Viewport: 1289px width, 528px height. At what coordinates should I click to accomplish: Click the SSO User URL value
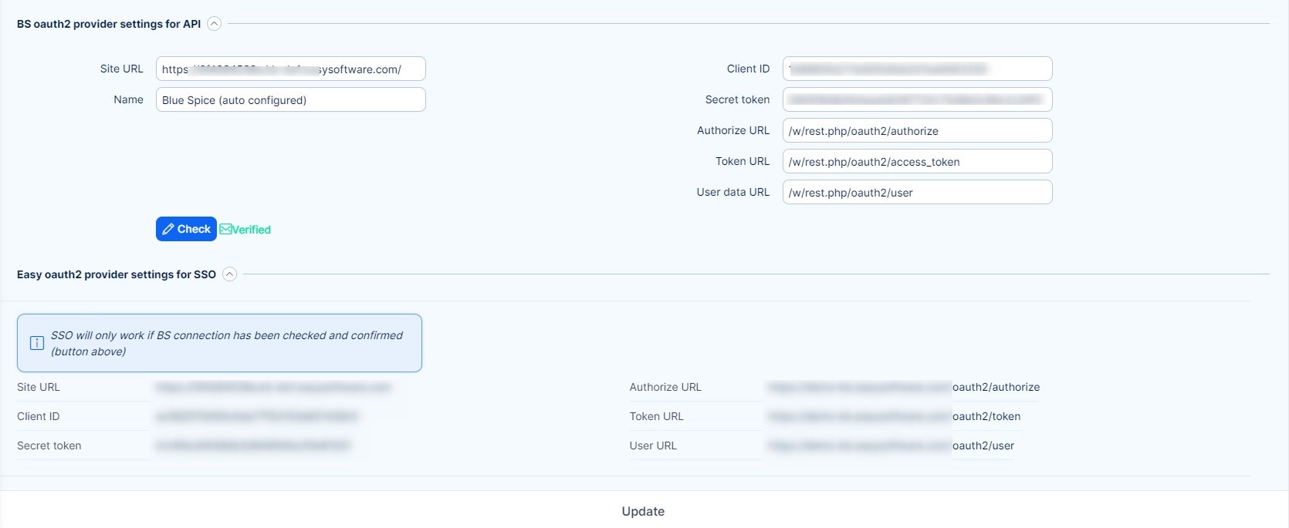pos(891,446)
